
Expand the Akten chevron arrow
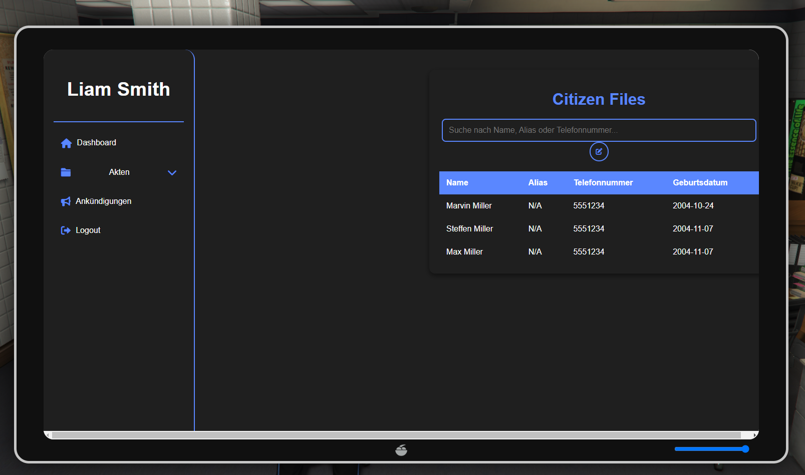[172, 173]
